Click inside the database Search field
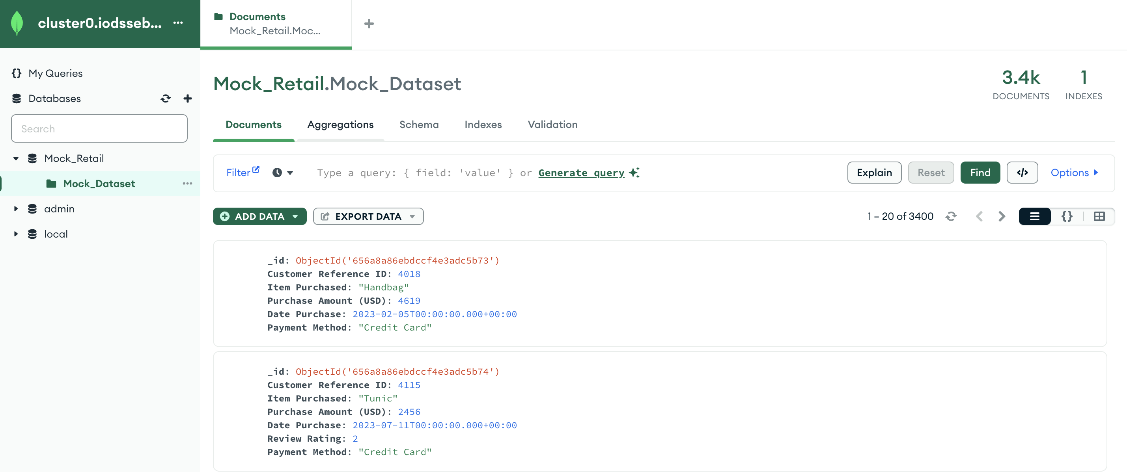The height and width of the screenshot is (472, 1127). (x=99, y=128)
